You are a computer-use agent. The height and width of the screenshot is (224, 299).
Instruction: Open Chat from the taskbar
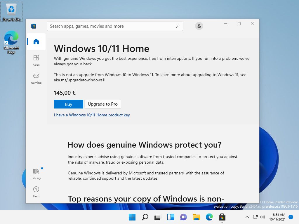point(183,217)
